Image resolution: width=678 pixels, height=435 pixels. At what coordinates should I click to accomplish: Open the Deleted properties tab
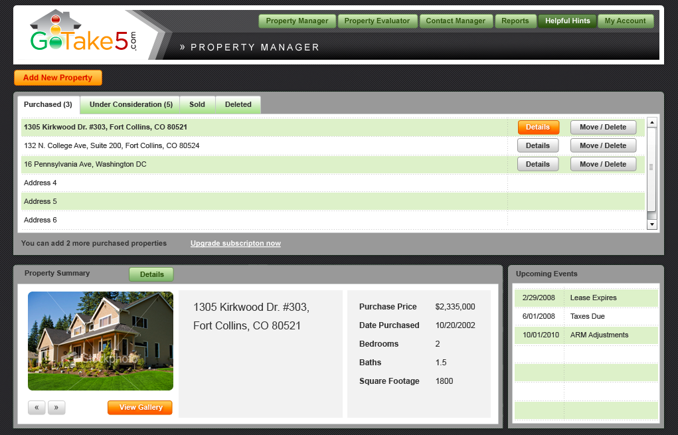pyautogui.click(x=238, y=105)
